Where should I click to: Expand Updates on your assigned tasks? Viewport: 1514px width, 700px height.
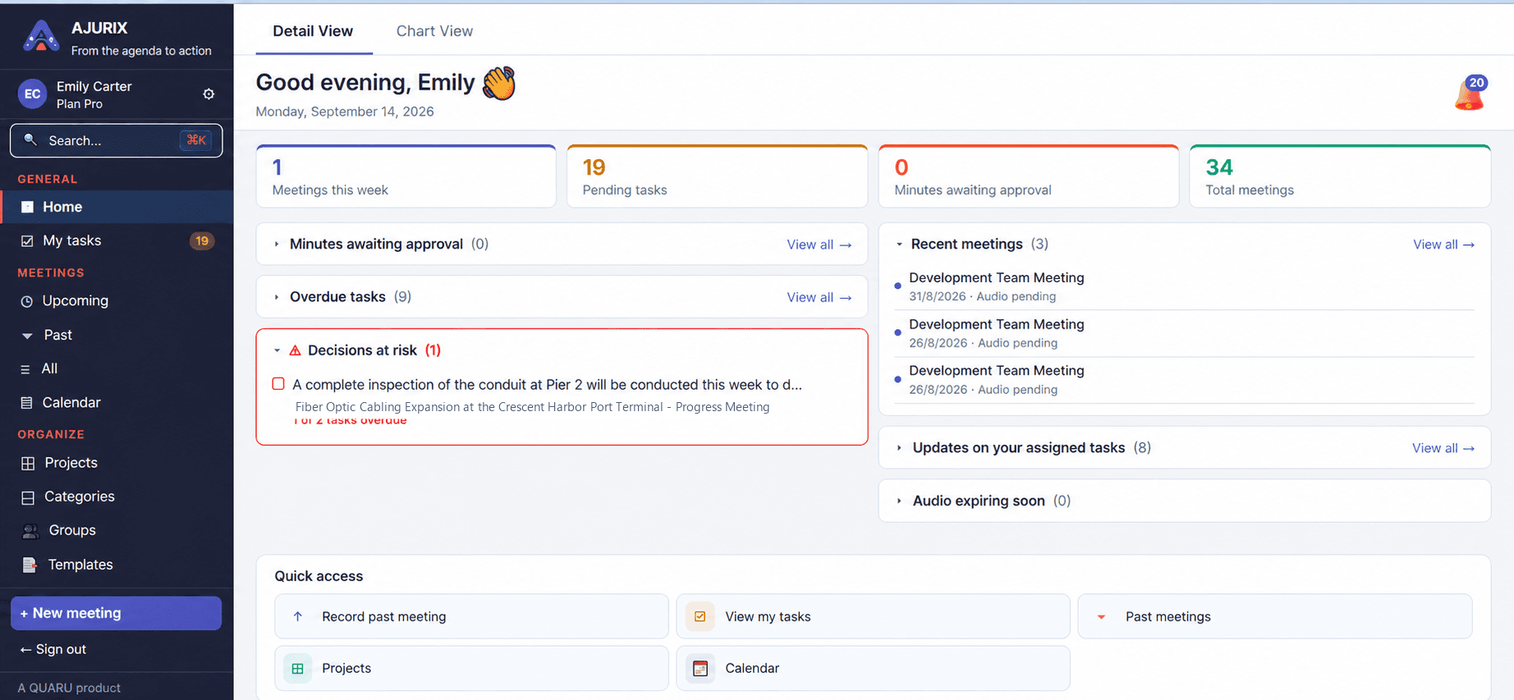899,448
